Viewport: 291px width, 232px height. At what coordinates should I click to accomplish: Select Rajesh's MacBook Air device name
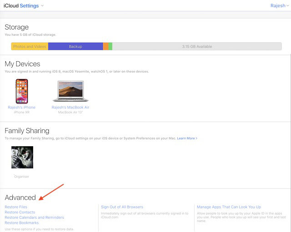[70, 108]
